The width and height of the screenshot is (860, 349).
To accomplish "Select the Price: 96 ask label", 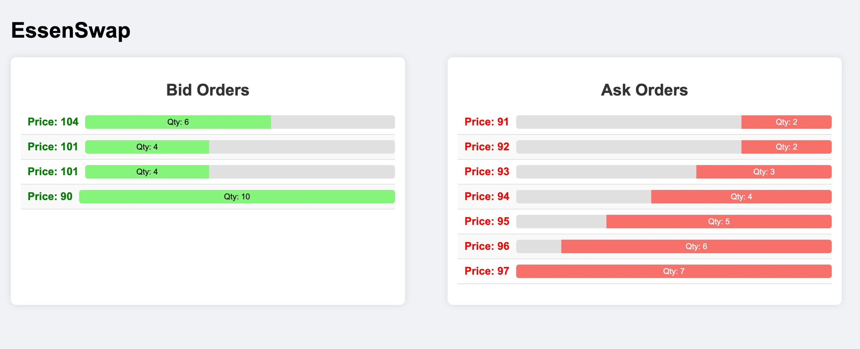I will [x=487, y=246].
